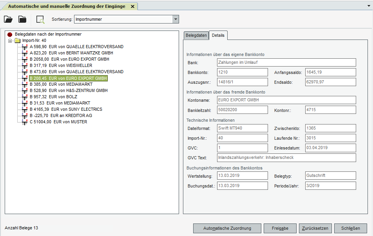This screenshot has height=236, width=373.
Task: Select entry C 51004,00 EUR von MUSTER
Action: [x=58, y=122]
